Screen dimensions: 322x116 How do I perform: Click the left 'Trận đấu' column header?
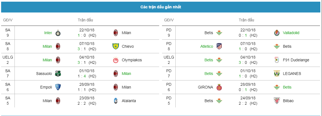click(x=85, y=20)
